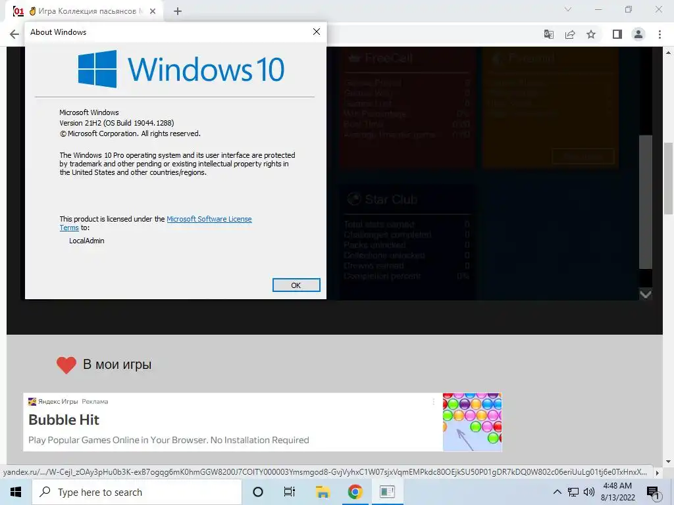Click the translate page icon

(549, 34)
